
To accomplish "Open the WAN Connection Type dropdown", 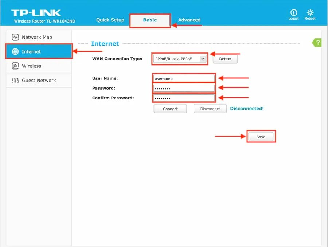I will point(180,59).
